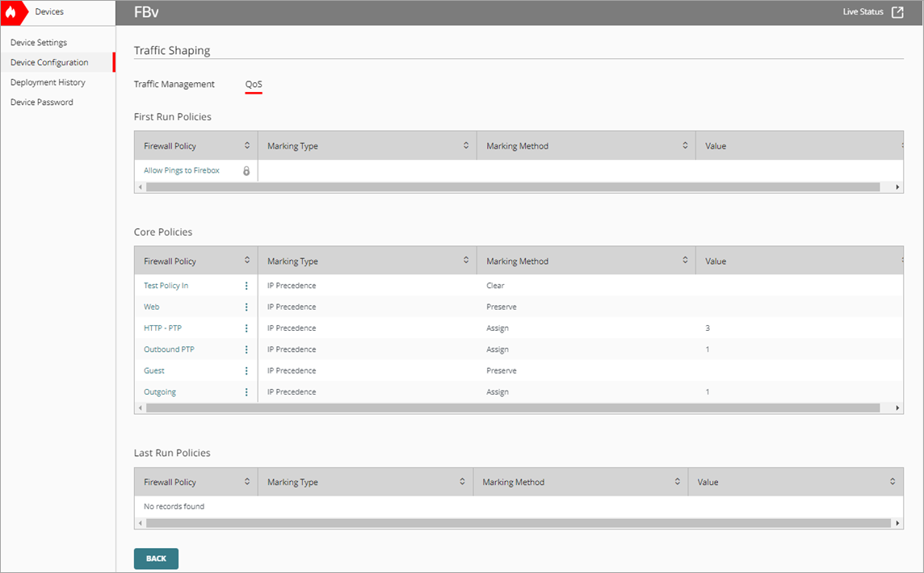Open Device Settings from the sidebar
The height and width of the screenshot is (573, 924).
click(x=37, y=42)
